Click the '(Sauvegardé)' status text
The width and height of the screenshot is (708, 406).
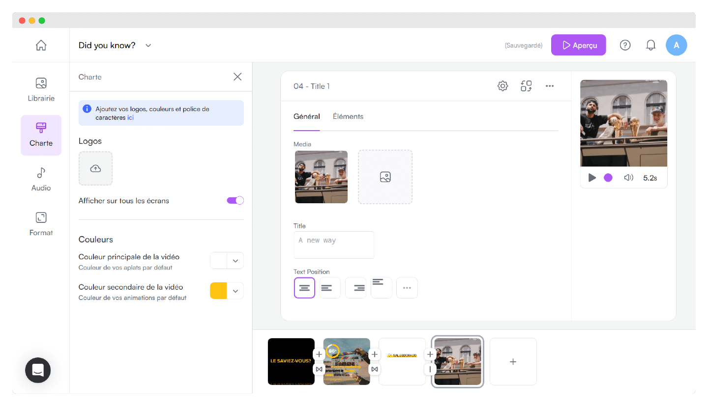(524, 45)
